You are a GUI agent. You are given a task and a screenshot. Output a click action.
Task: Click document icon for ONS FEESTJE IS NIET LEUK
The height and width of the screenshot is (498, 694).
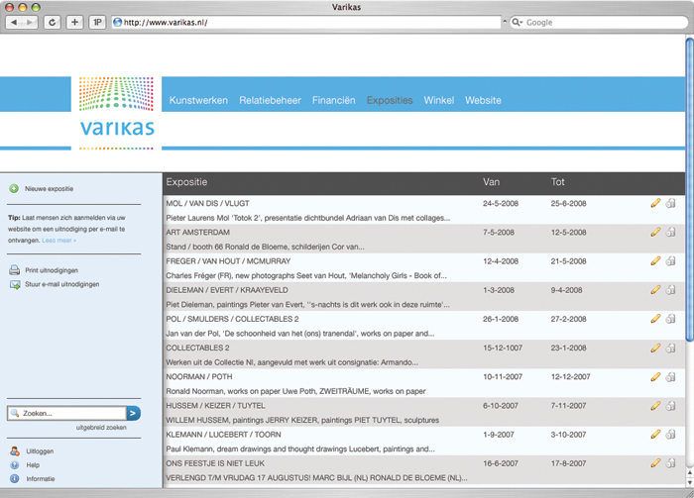coord(671,463)
